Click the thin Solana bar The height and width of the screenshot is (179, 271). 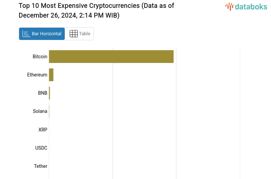(x=49, y=111)
